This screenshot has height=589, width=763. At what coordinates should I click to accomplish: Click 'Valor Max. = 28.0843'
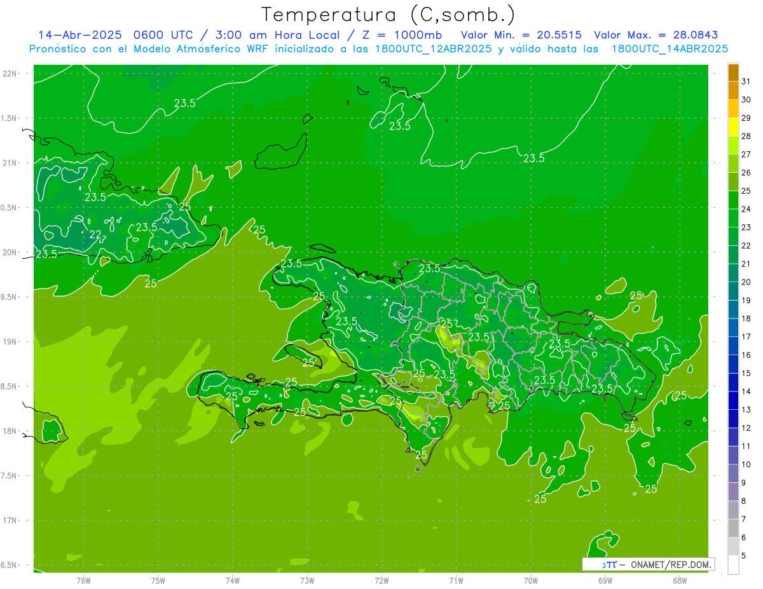pos(656,35)
